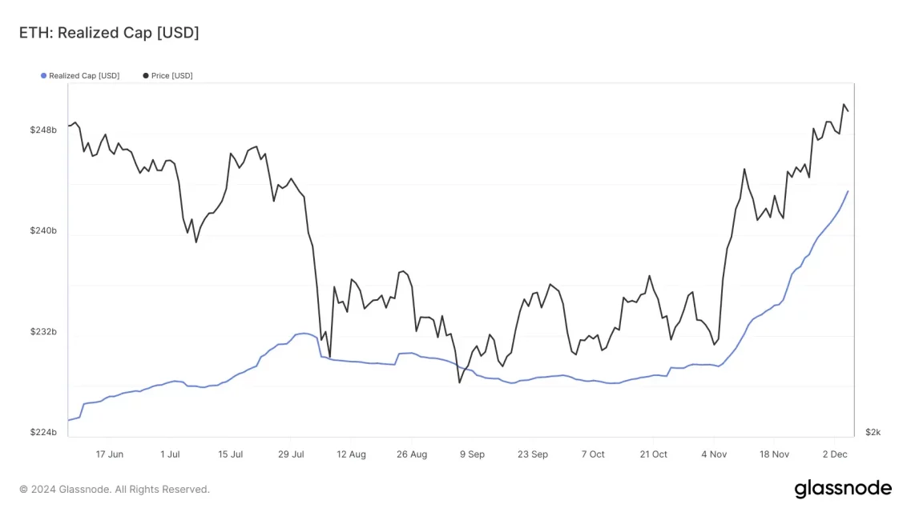The width and height of the screenshot is (911, 512).
Task: Toggle the Price [USD] legend entry
Action: 171,76
